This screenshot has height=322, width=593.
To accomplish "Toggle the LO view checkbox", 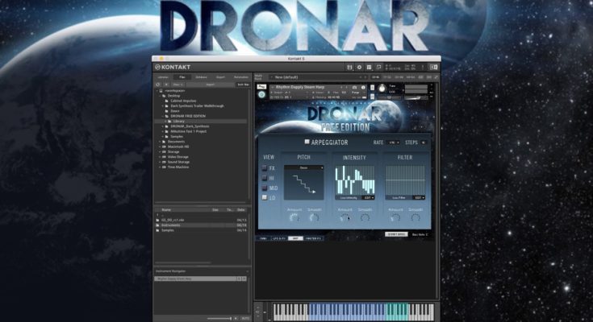I will 263,197.
